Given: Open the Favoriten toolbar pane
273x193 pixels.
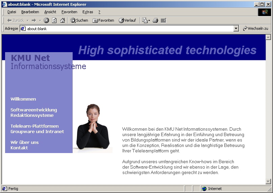Looking at the screenshot, I should (x=103, y=20).
